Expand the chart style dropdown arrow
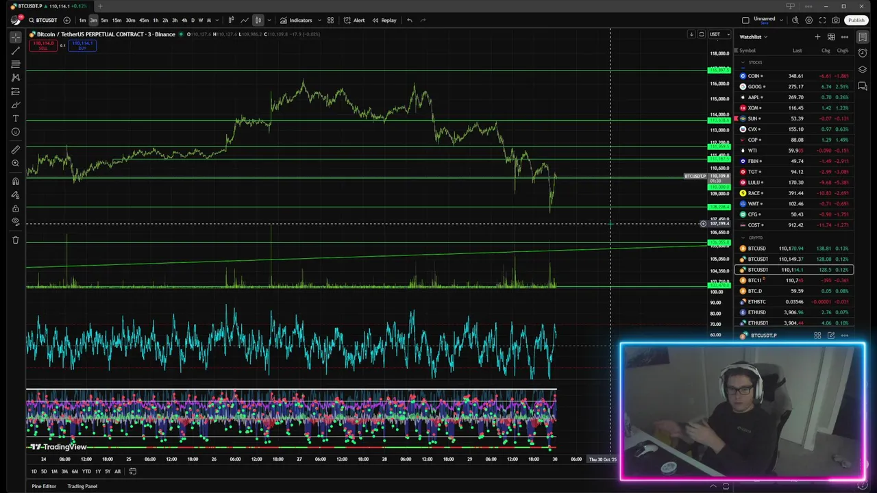The height and width of the screenshot is (493, 877). [269, 20]
